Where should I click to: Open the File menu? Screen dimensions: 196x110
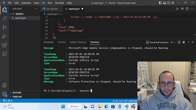tap(9, 3)
